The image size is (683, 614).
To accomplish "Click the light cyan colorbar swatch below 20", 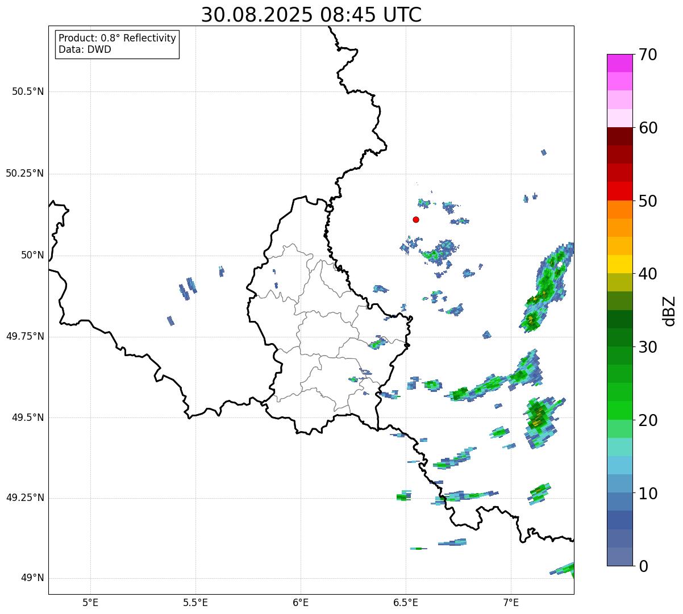I will pos(619,447).
